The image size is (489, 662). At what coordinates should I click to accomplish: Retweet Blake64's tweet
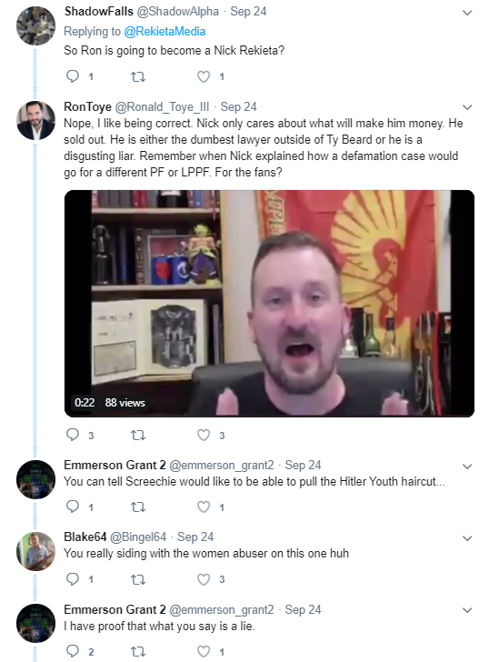[138, 579]
